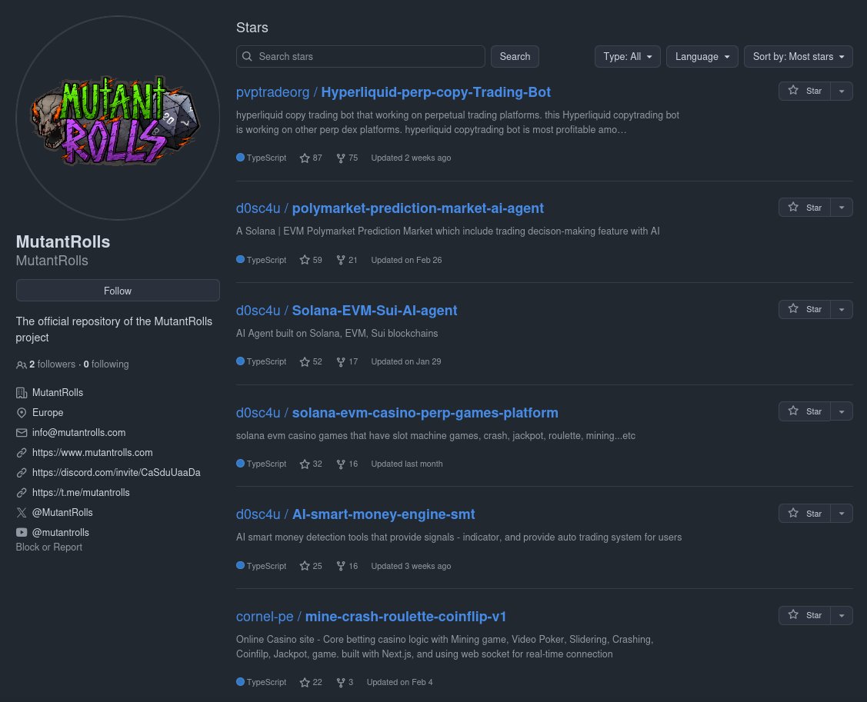Click the envelope icon beside info@mutantrolls.com
Viewport: 867px width, 702px height.
coord(21,433)
